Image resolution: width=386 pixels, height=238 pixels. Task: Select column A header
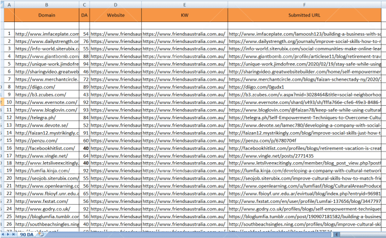click(x=9, y=5)
